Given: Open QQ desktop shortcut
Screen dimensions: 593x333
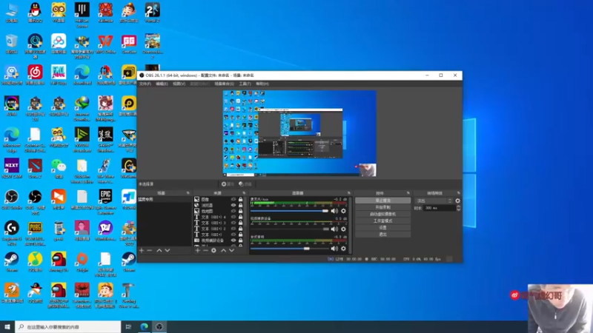Looking at the screenshot, I should pos(35,13).
